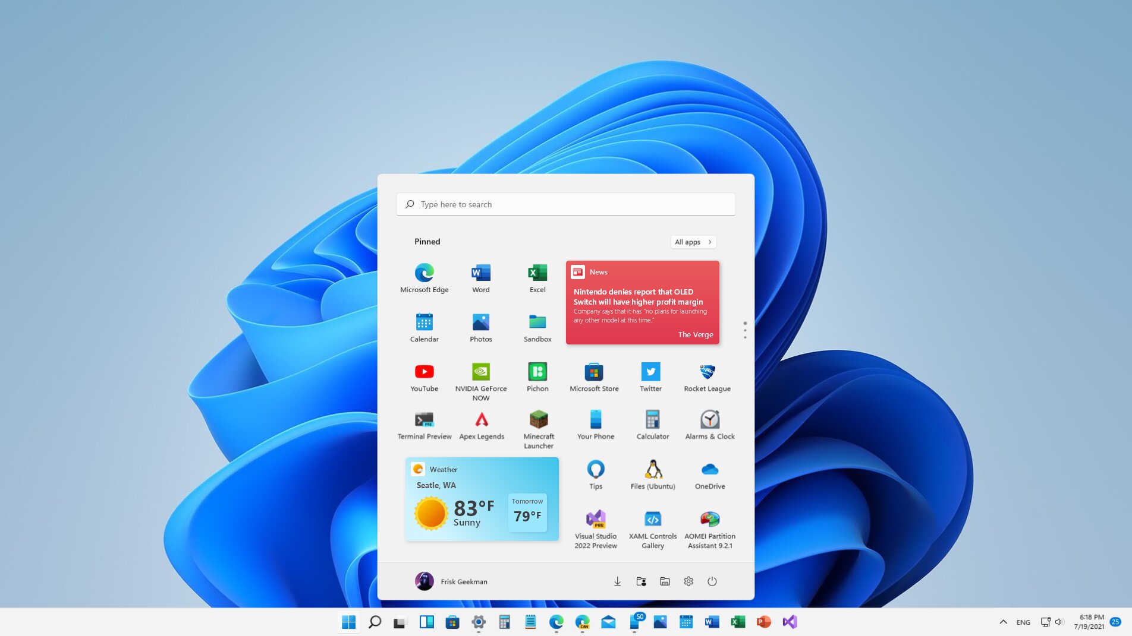Click the All apps button
This screenshot has width=1132, height=636.
[x=693, y=242]
